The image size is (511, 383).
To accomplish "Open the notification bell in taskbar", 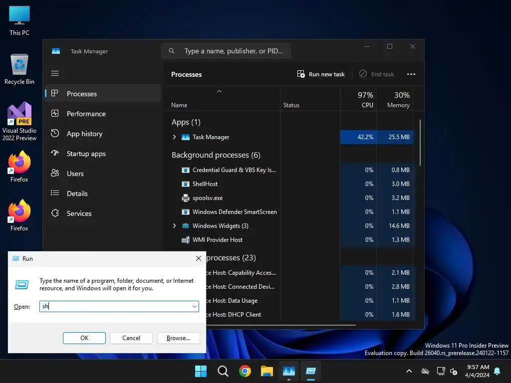I will [x=498, y=371].
